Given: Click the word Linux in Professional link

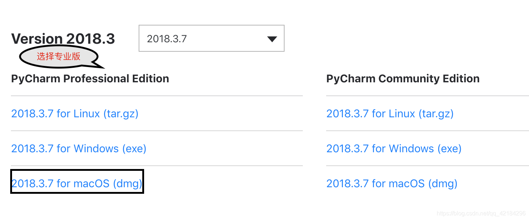Looking at the screenshot, I should (86, 114).
